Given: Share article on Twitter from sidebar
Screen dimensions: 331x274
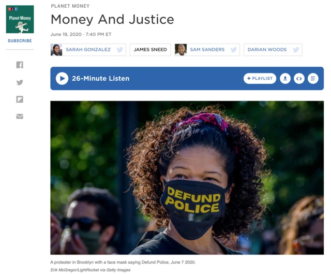Looking at the screenshot, I should [20, 82].
